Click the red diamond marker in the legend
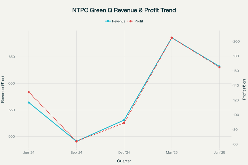This screenshot has height=165, width=248. pyautogui.click(x=130, y=21)
